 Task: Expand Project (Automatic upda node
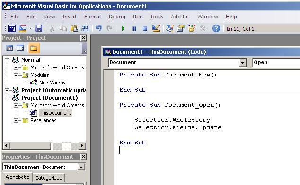pos(7,90)
